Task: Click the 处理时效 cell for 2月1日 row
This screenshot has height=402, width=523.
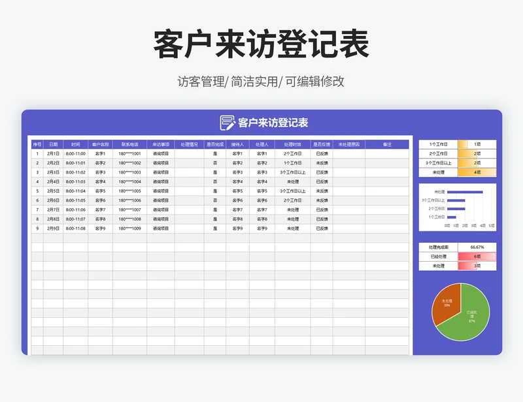Action: point(292,154)
